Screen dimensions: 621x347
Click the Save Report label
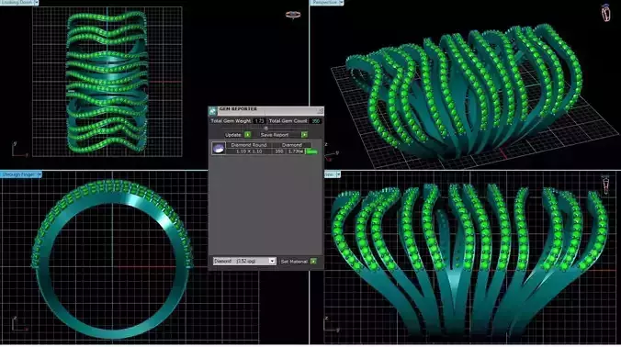[275, 135]
